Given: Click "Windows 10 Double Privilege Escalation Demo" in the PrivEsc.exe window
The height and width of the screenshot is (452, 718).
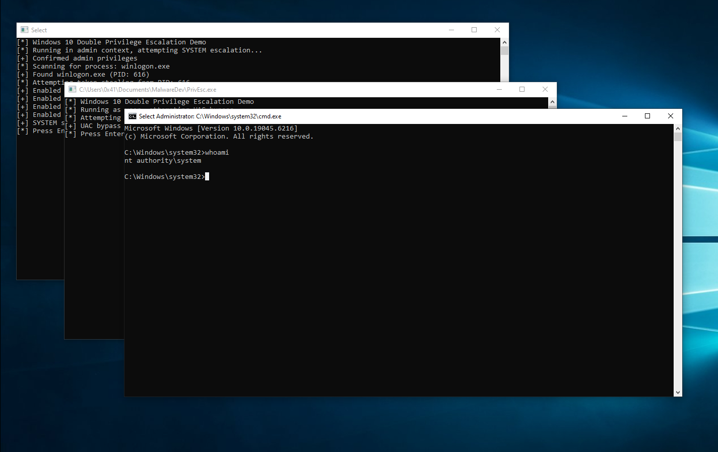Looking at the screenshot, I should tap(167, 102).
